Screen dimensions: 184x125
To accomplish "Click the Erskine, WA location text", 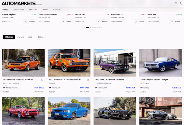I will tap(102, 88).
